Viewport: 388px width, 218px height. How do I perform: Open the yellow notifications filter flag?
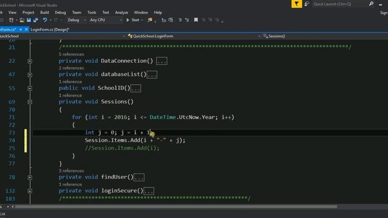(x=296, y=4)
